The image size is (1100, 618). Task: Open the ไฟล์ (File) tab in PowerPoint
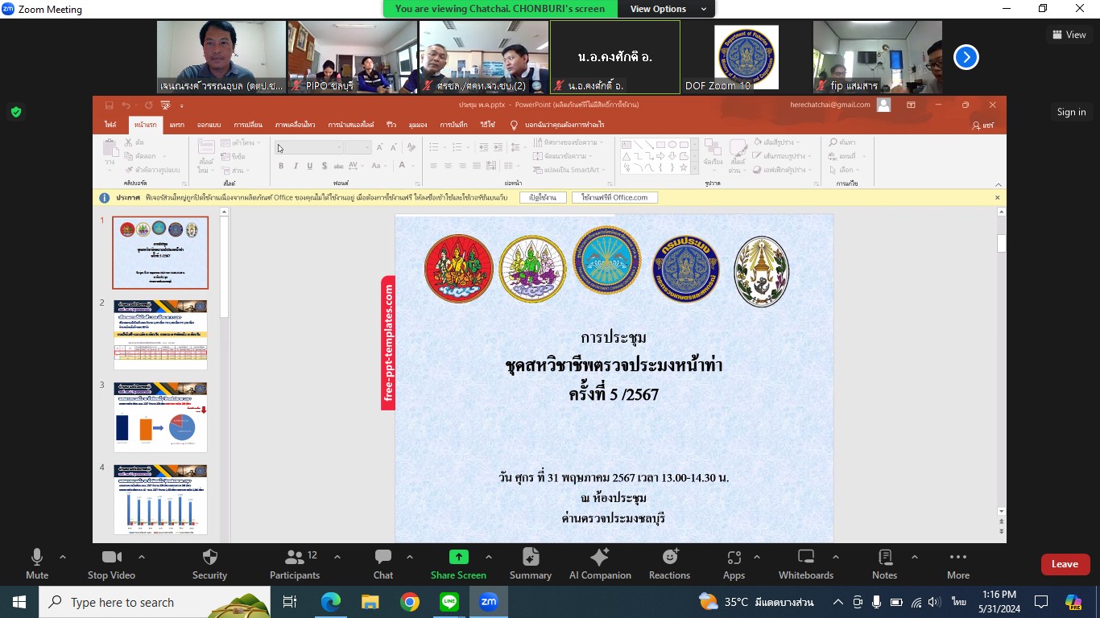click(x=110, y=125)
